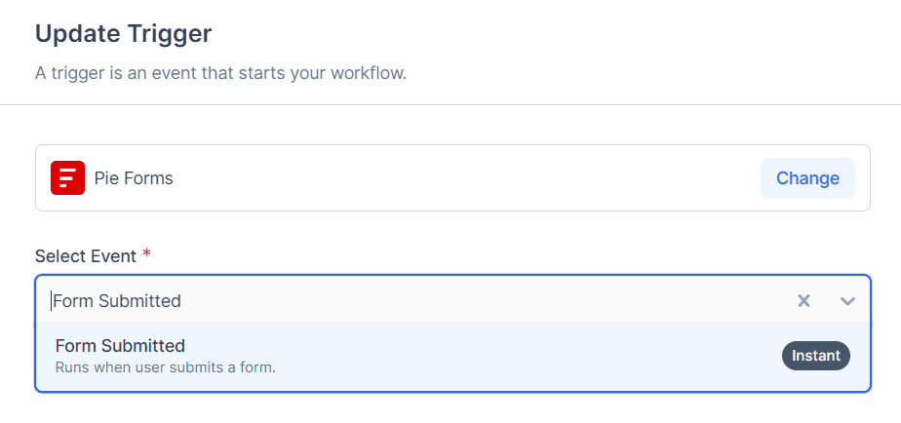
Task: Click 'Runs when user submits a form' description
Action: tap(165, 368)
